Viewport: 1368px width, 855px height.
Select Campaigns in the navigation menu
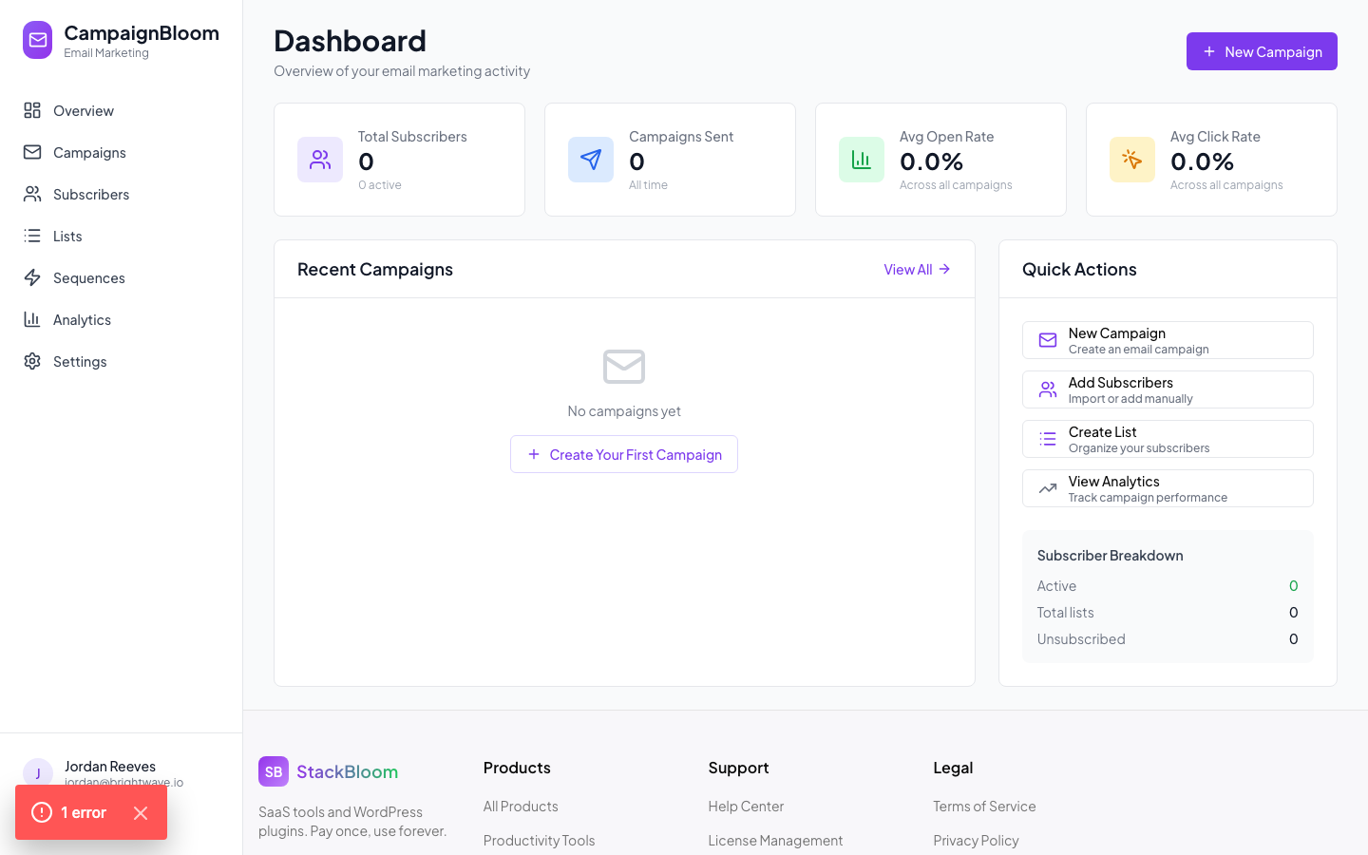point(89,152)
